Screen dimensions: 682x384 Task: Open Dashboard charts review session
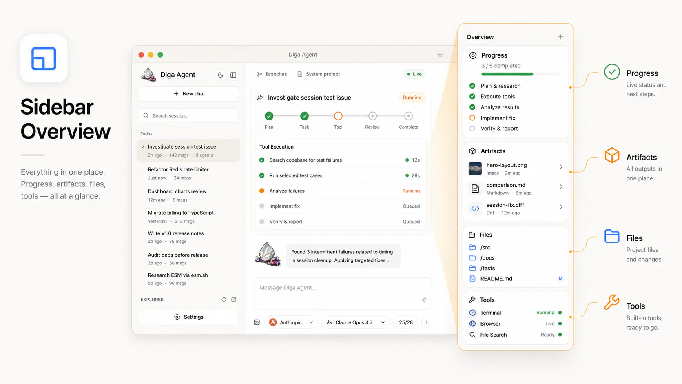click(189, 195)
